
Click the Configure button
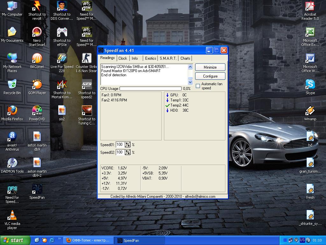tap(210, 76)
